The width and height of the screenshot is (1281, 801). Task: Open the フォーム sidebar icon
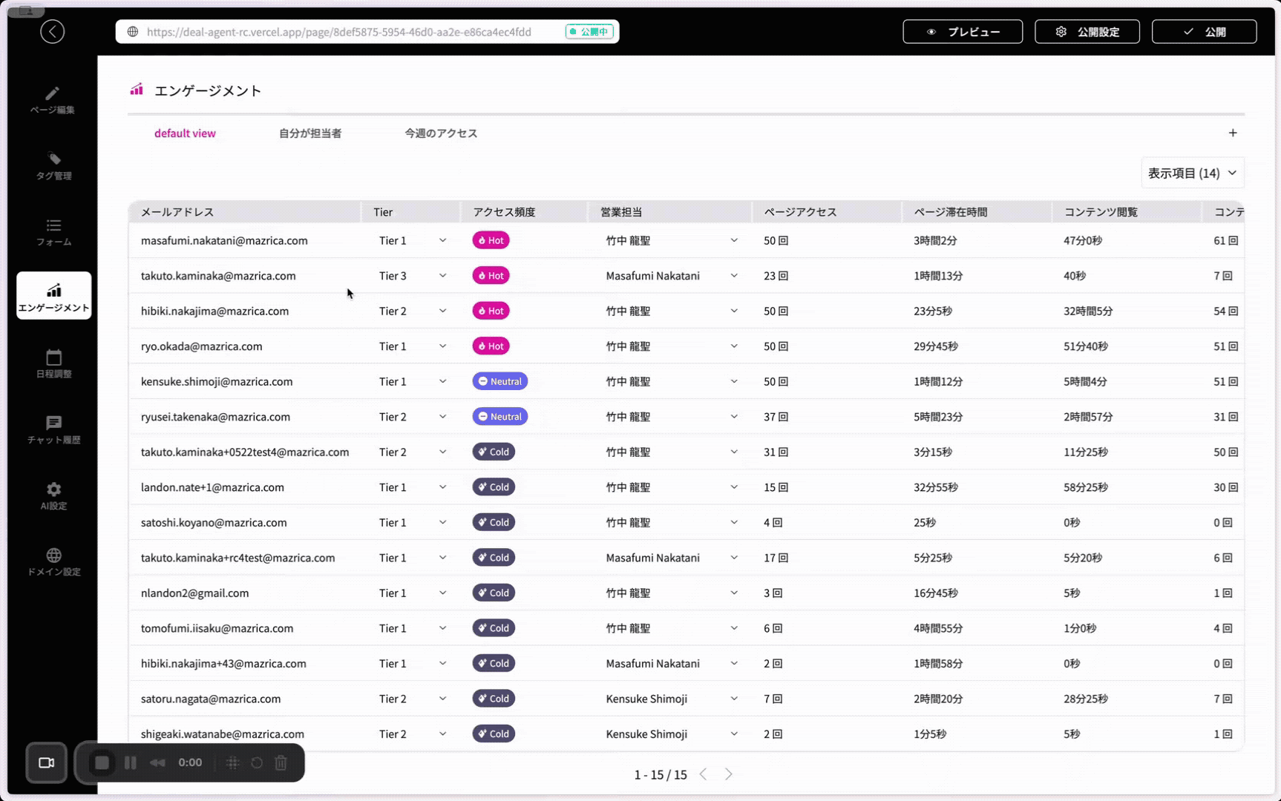coord(53,231)
